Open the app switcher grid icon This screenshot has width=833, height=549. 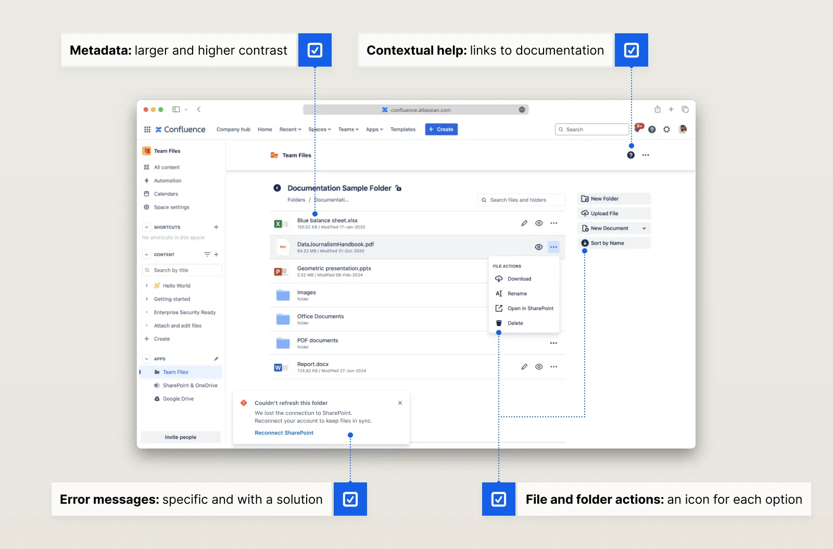click(x=147, y=130)
